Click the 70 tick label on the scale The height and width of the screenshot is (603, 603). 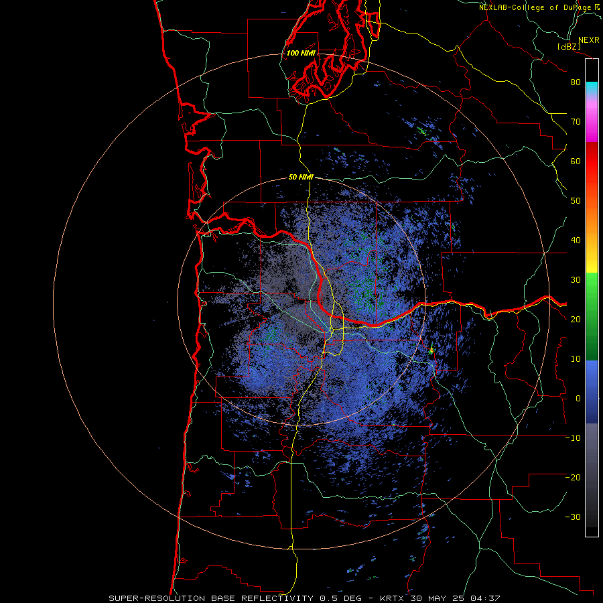tap(576, 121)
